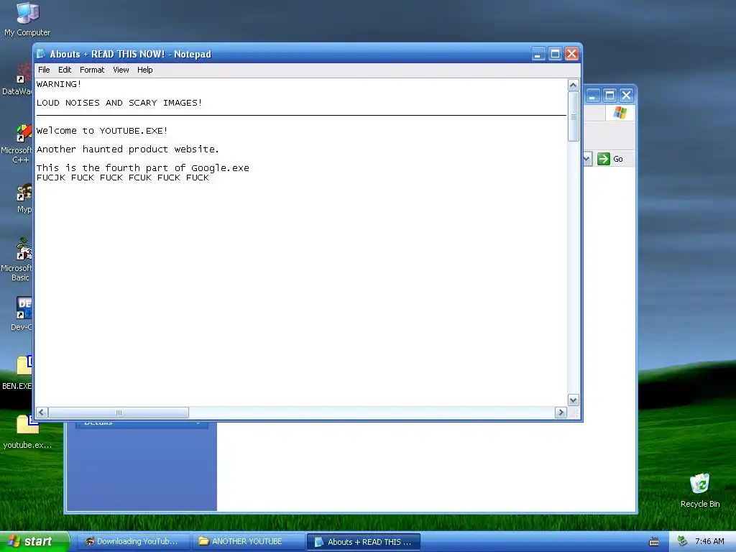Image resolution: width=736 pixels, height=552 pixels.
Task: Click the Windows flag logo in Explorer
Action: click(x=620, y=113)
